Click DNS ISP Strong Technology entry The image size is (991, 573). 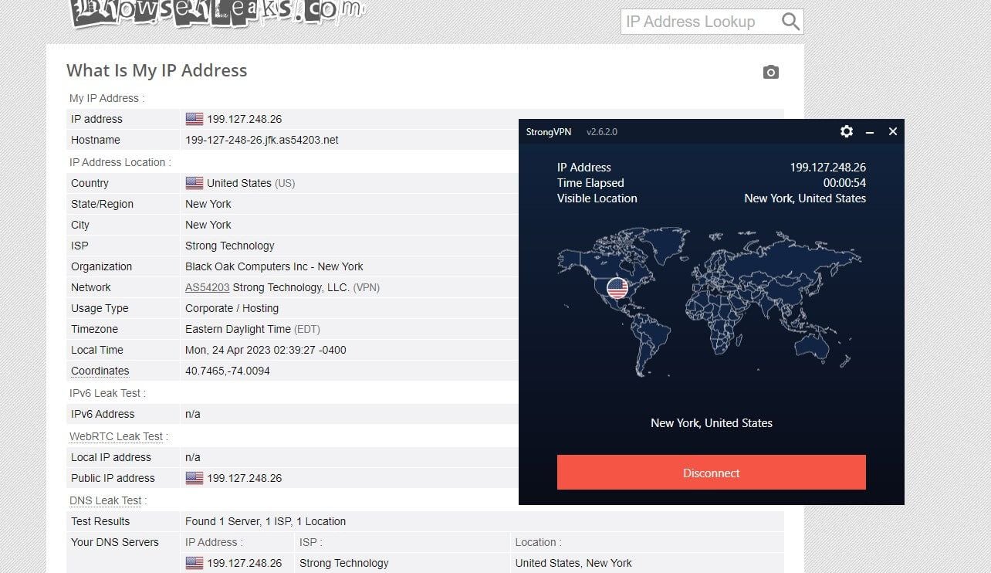pos(344,563)
